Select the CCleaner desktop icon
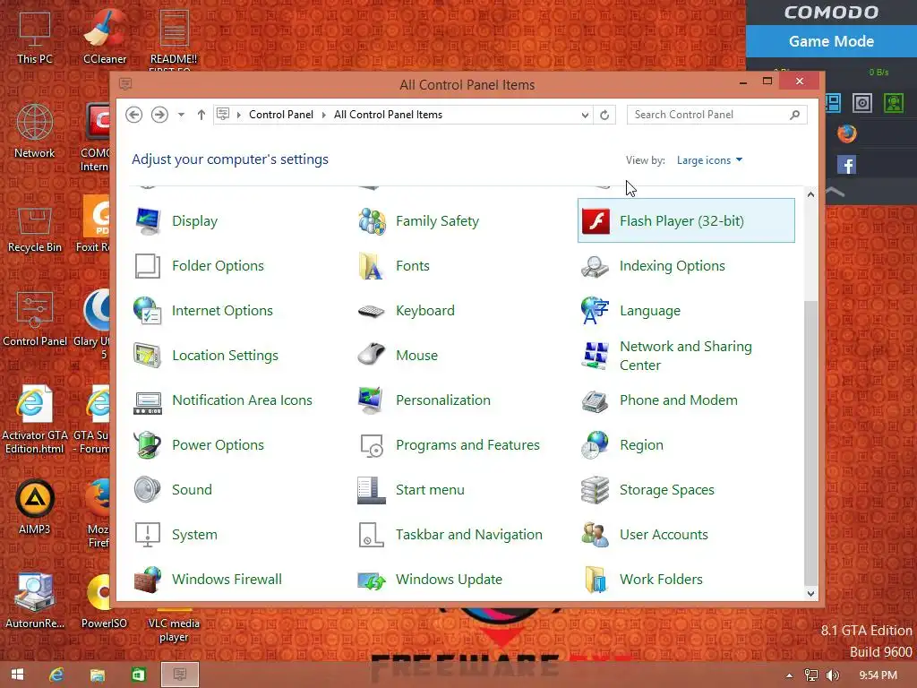 click(x=104, y=36)
